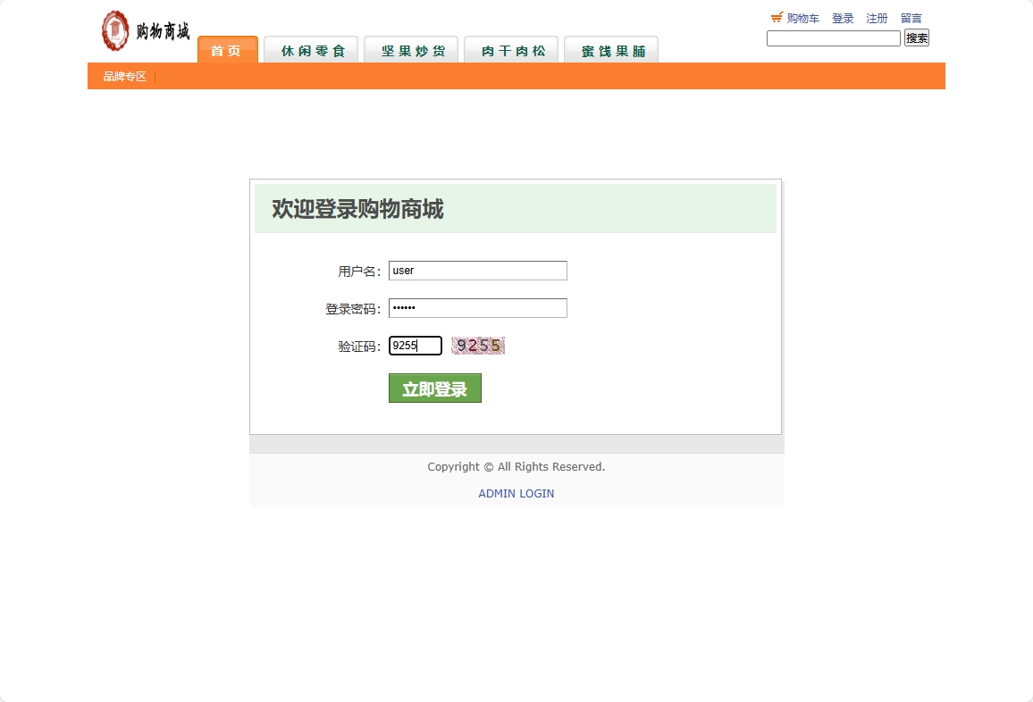Click the 品牌专区 menu item

click(122, 76)
